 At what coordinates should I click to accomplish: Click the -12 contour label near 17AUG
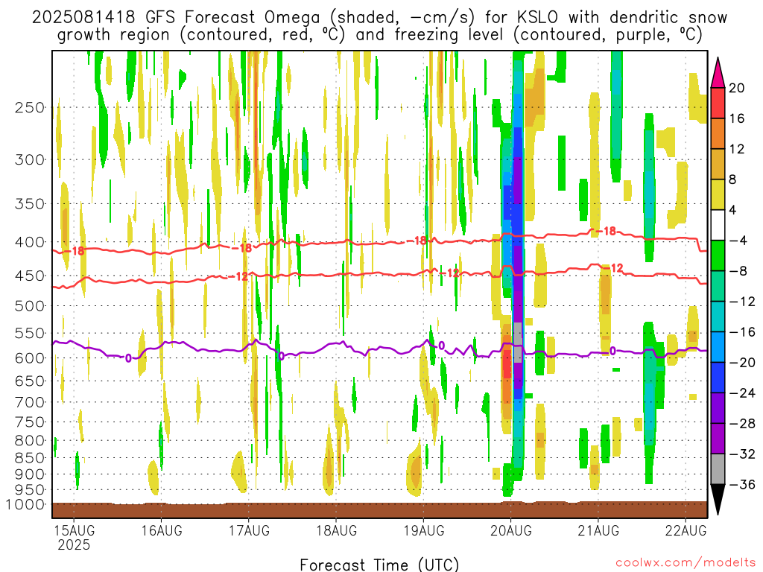coord(238,277)
